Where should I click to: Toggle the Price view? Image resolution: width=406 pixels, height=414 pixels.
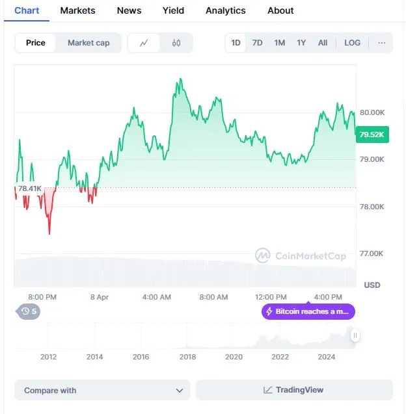pos(35,43)
